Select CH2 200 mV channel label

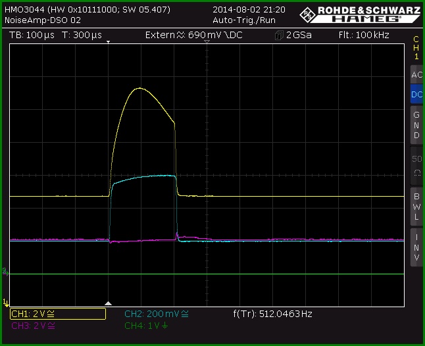157,314
